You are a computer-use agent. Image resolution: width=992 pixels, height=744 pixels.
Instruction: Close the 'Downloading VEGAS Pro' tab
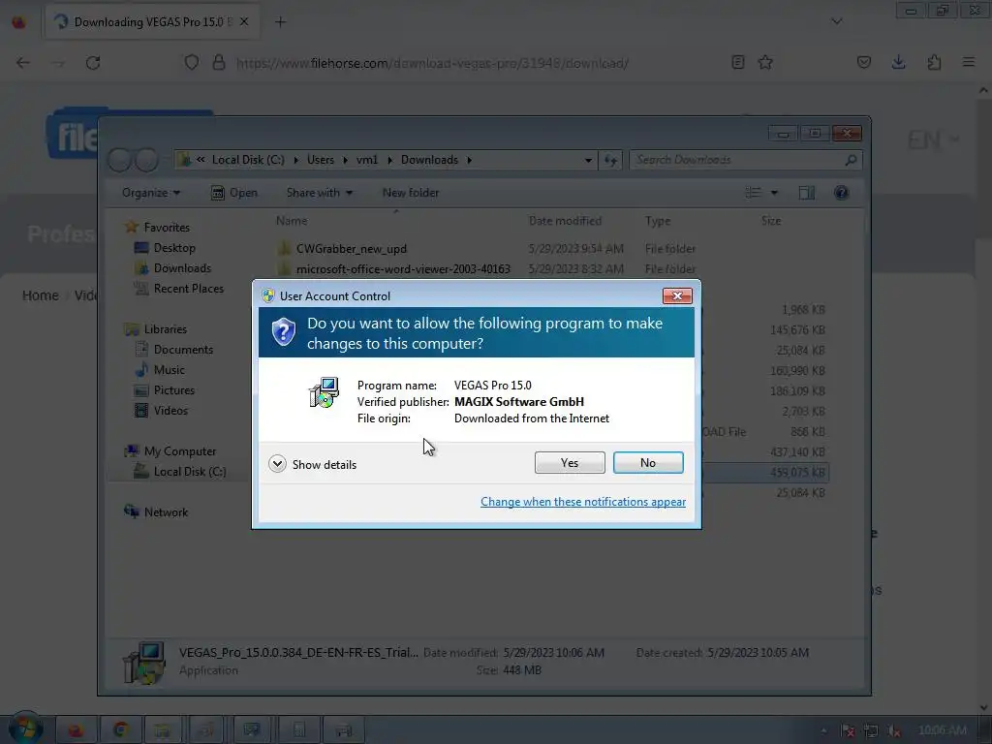coord(244,22)
